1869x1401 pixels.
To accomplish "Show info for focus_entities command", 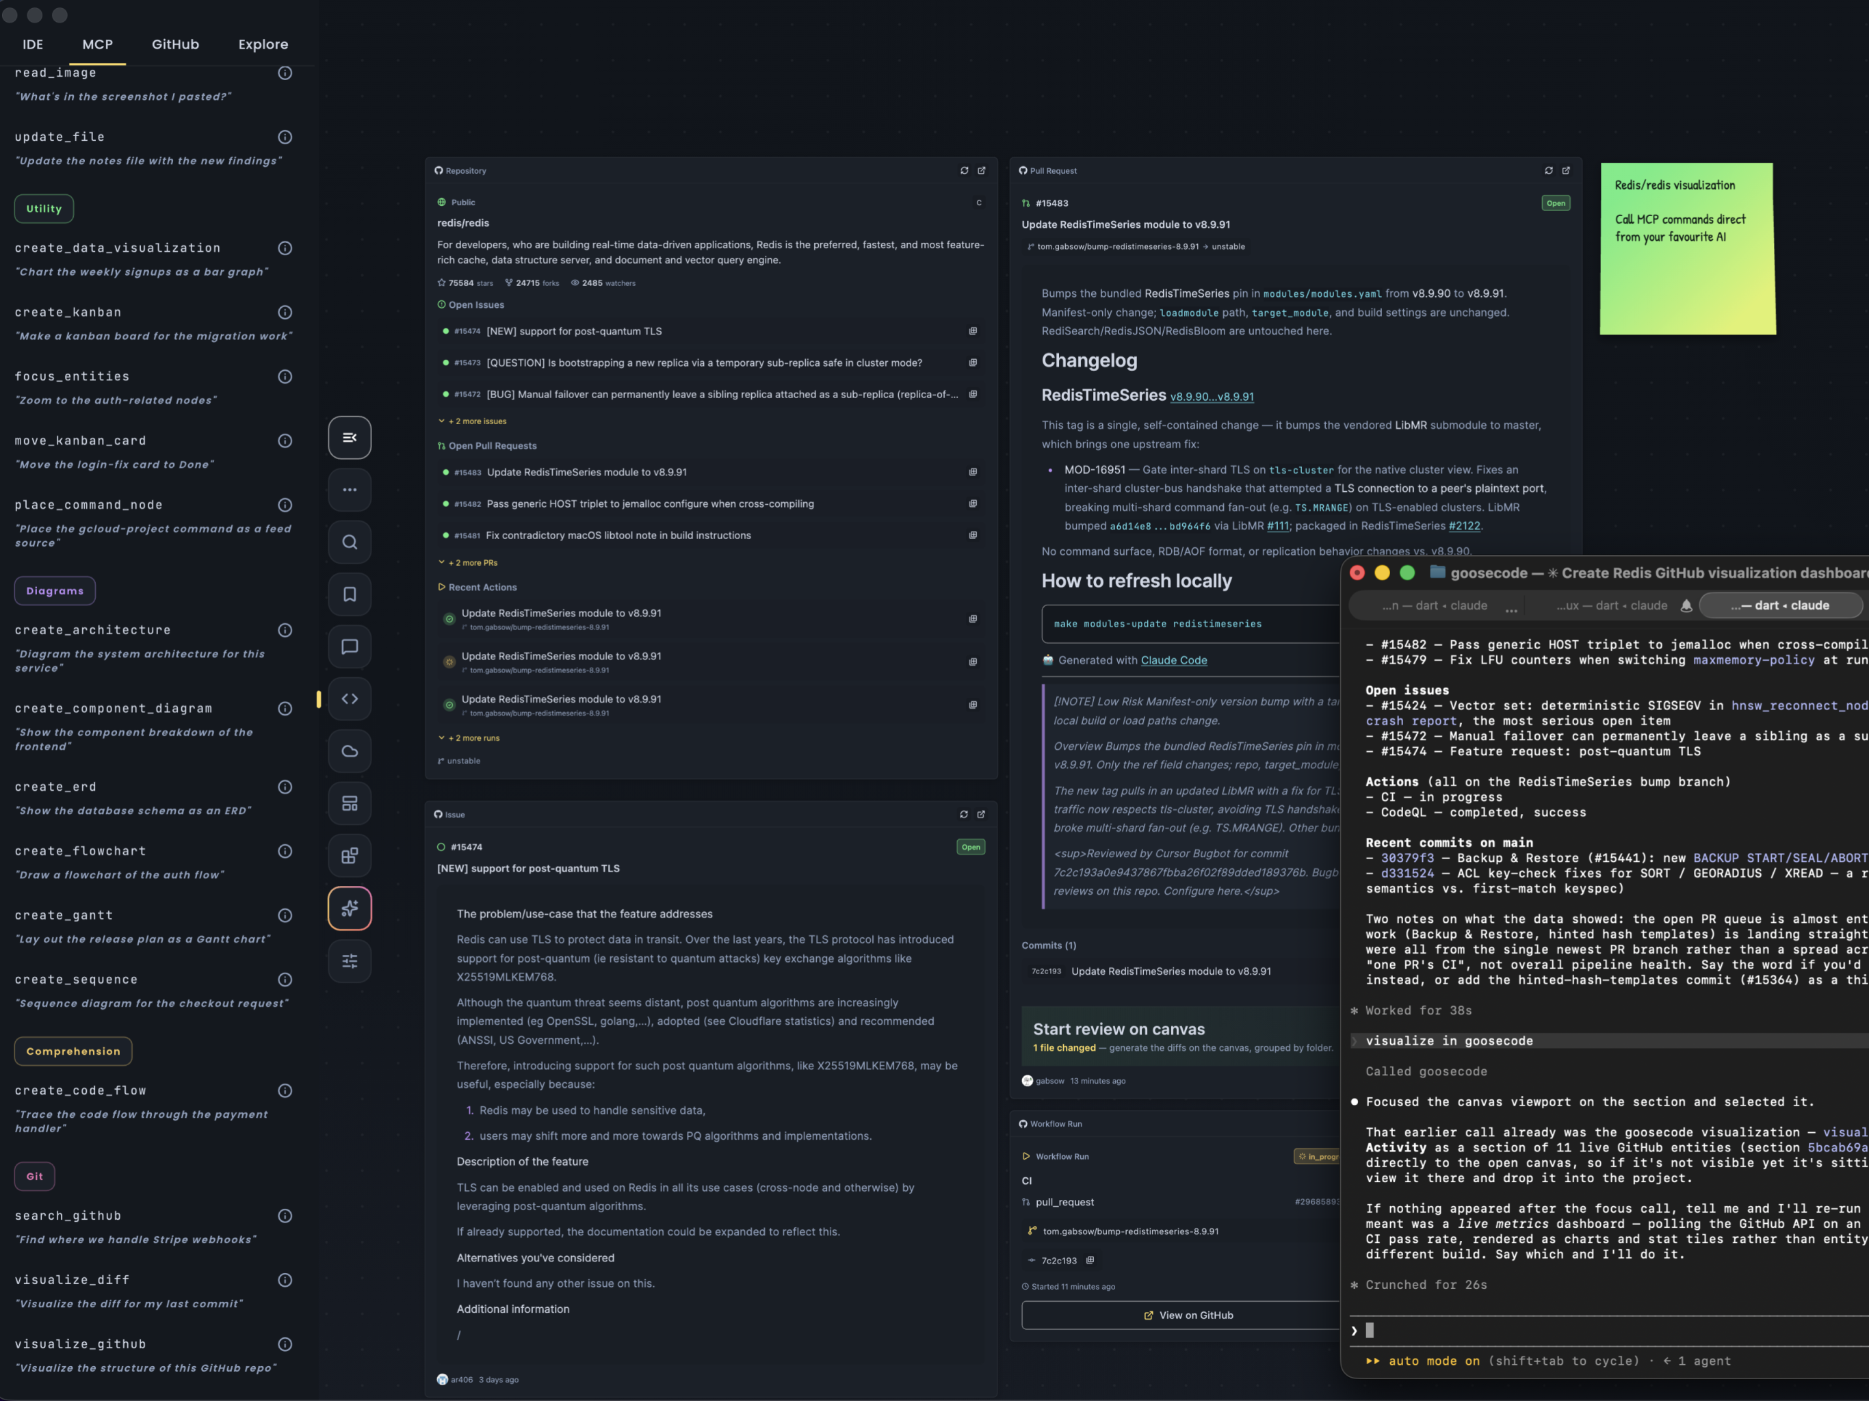I will (285, 377).
